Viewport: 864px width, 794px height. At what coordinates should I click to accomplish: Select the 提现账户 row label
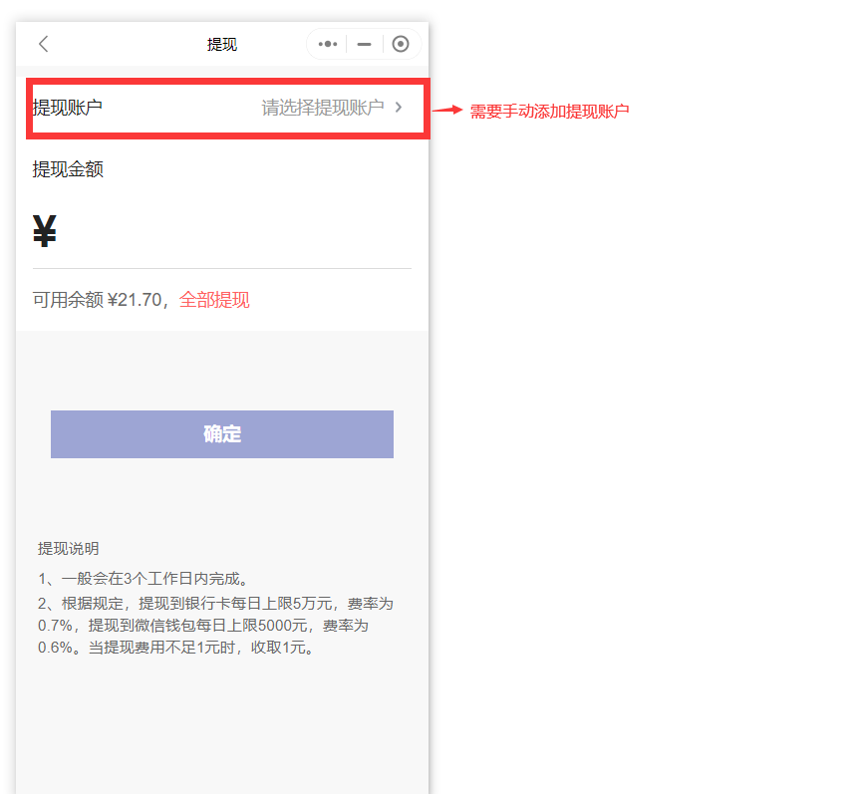click(68, 108)
